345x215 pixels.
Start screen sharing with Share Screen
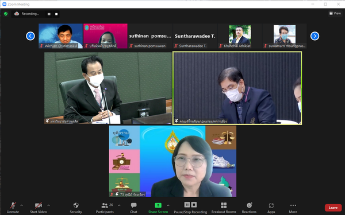pos(158,208)
